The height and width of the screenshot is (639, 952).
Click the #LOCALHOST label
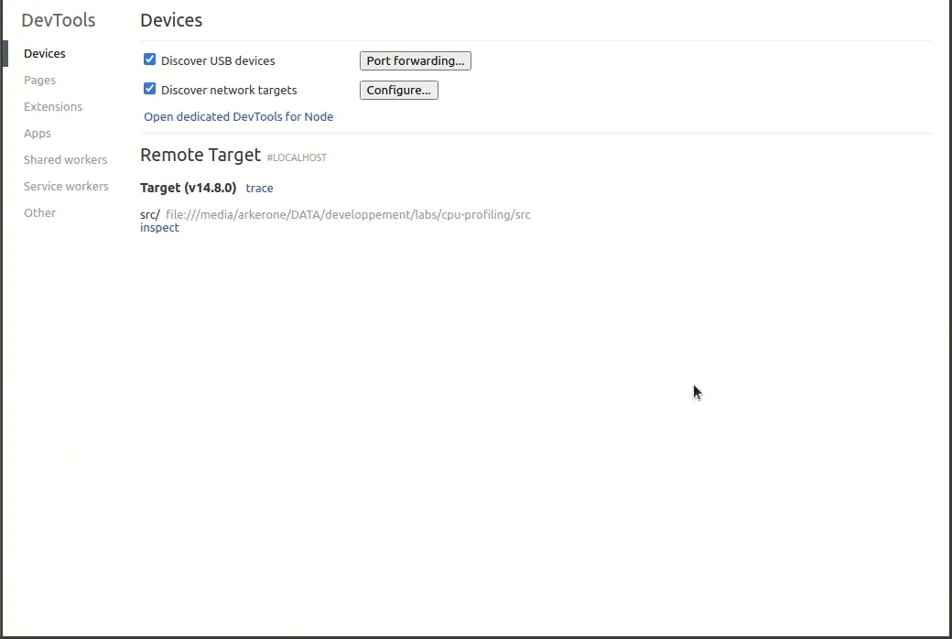(297, 158)
